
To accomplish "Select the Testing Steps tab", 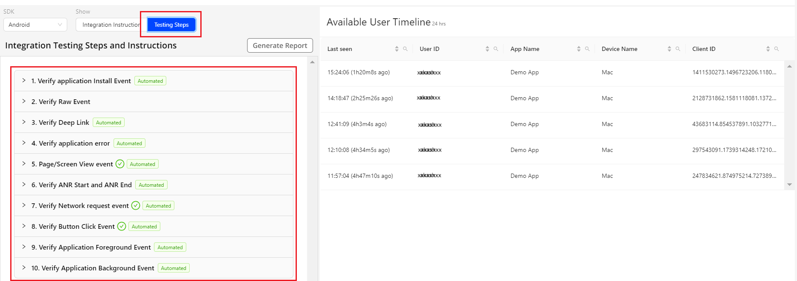I will 171,25.
